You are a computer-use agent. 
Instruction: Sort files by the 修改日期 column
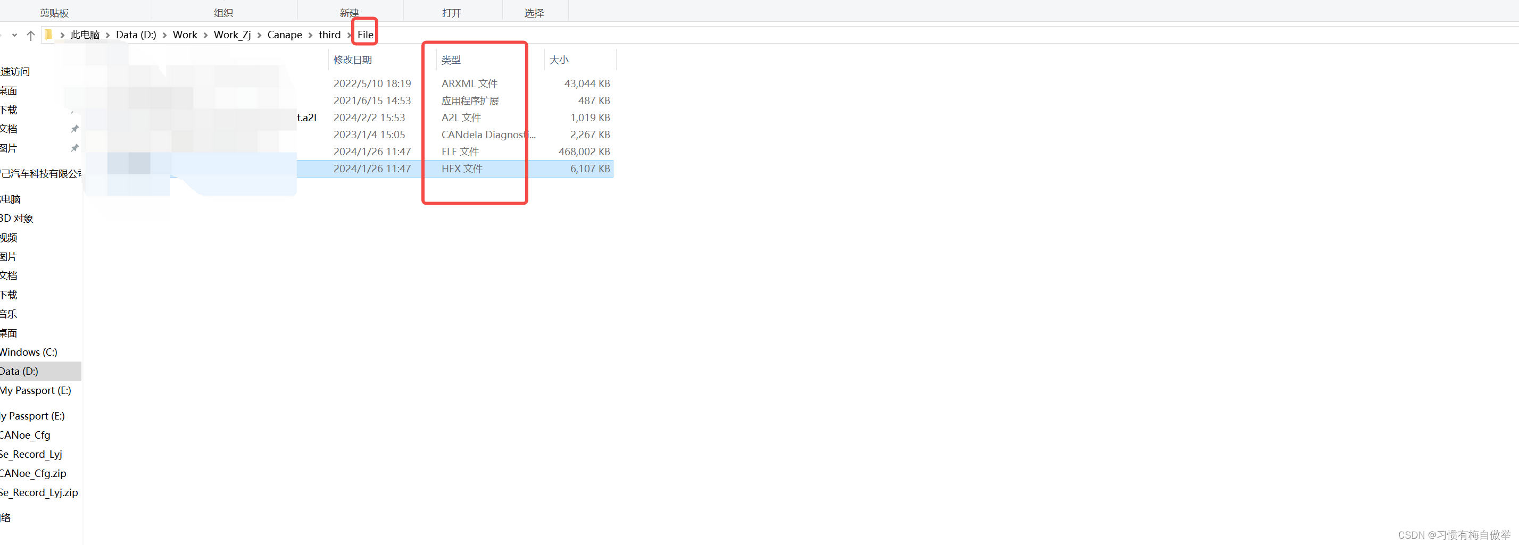pos(352,60)
